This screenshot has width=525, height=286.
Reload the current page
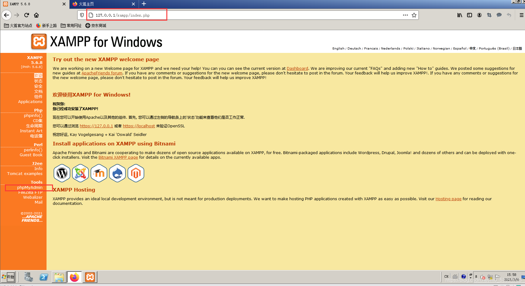(x=26, y=15)
